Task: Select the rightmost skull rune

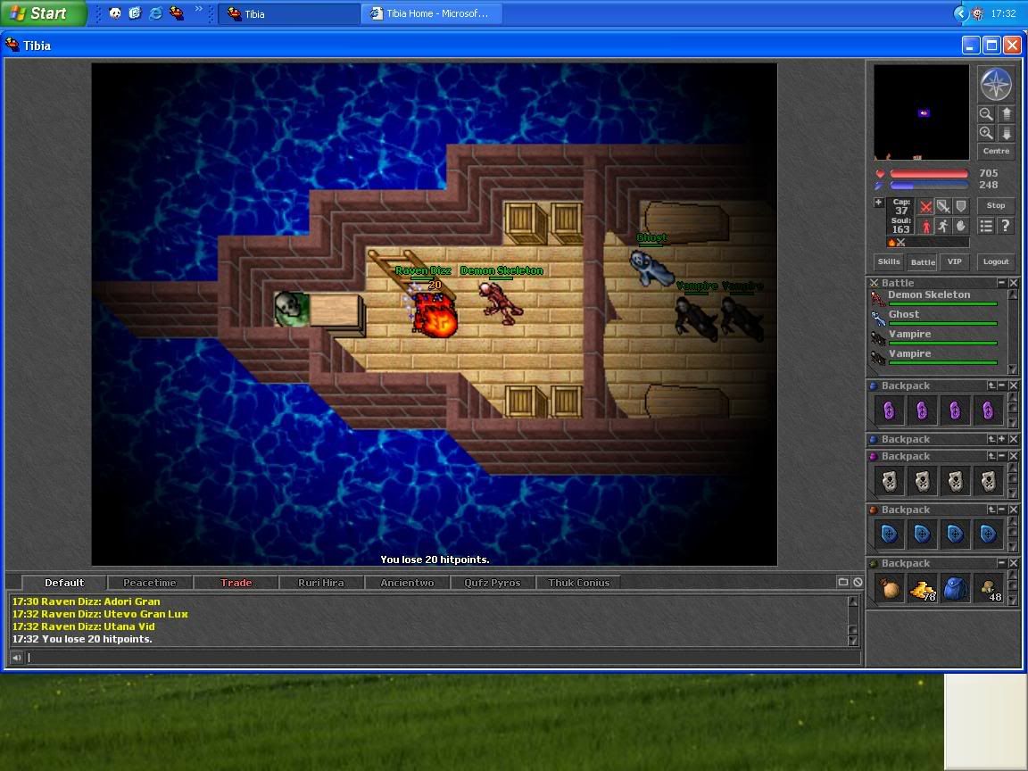Action: click(x=989, y=481)
